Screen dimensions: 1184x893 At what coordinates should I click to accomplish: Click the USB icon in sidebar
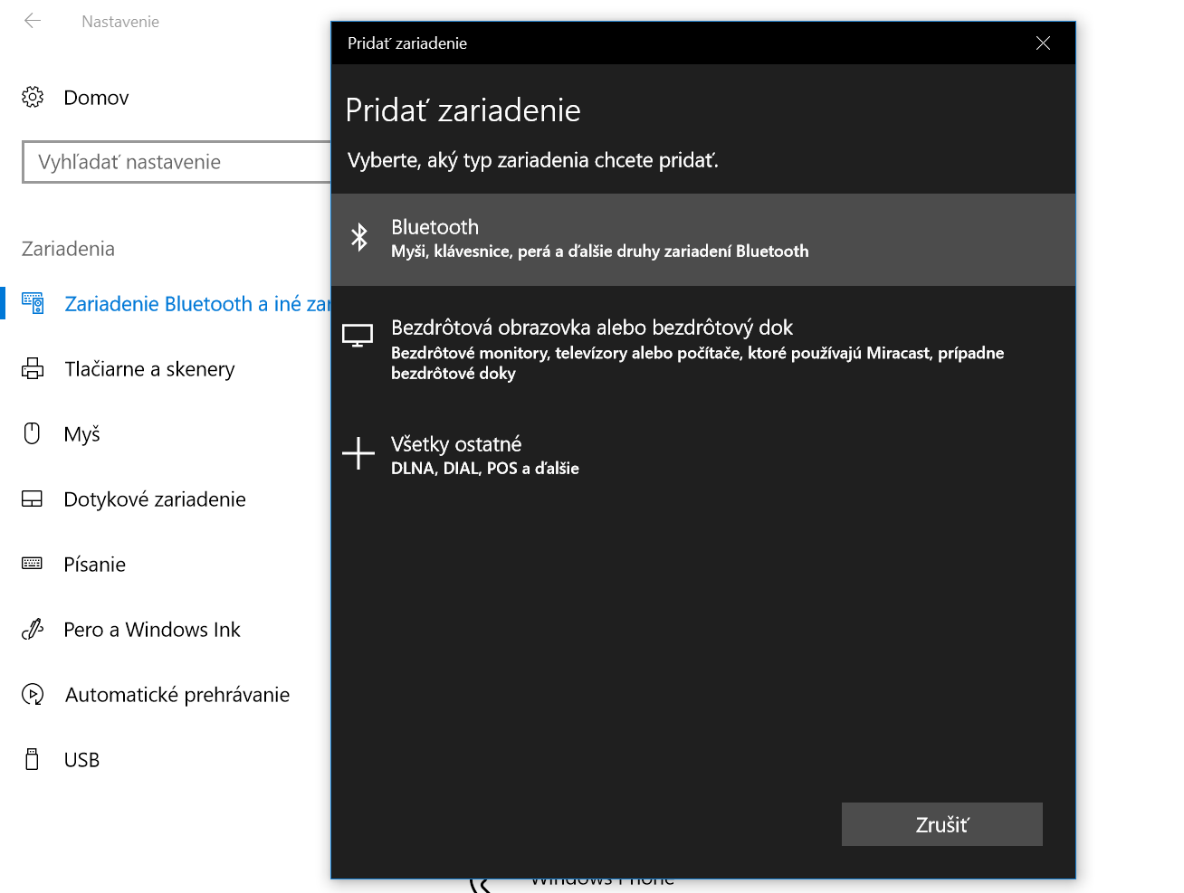(33, 759)
